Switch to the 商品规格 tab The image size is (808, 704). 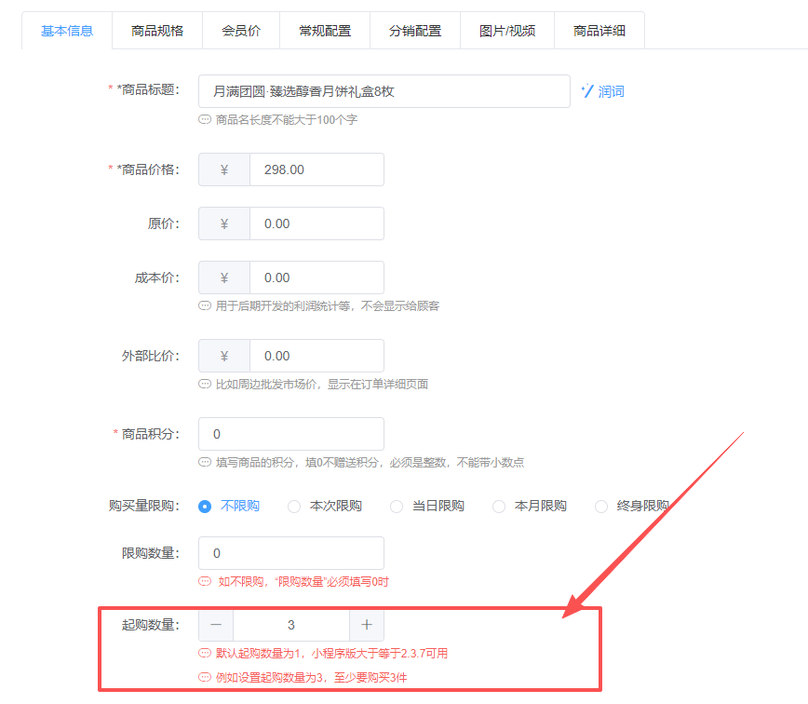pyautogui.click(x=157, y=31)
